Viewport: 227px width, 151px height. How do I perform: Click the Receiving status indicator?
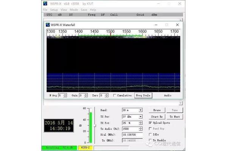coord(59,148)
